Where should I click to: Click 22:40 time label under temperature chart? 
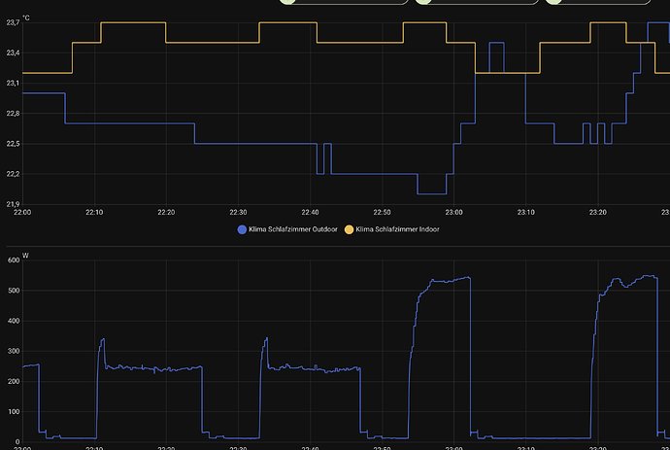click(x=310, y=212)
